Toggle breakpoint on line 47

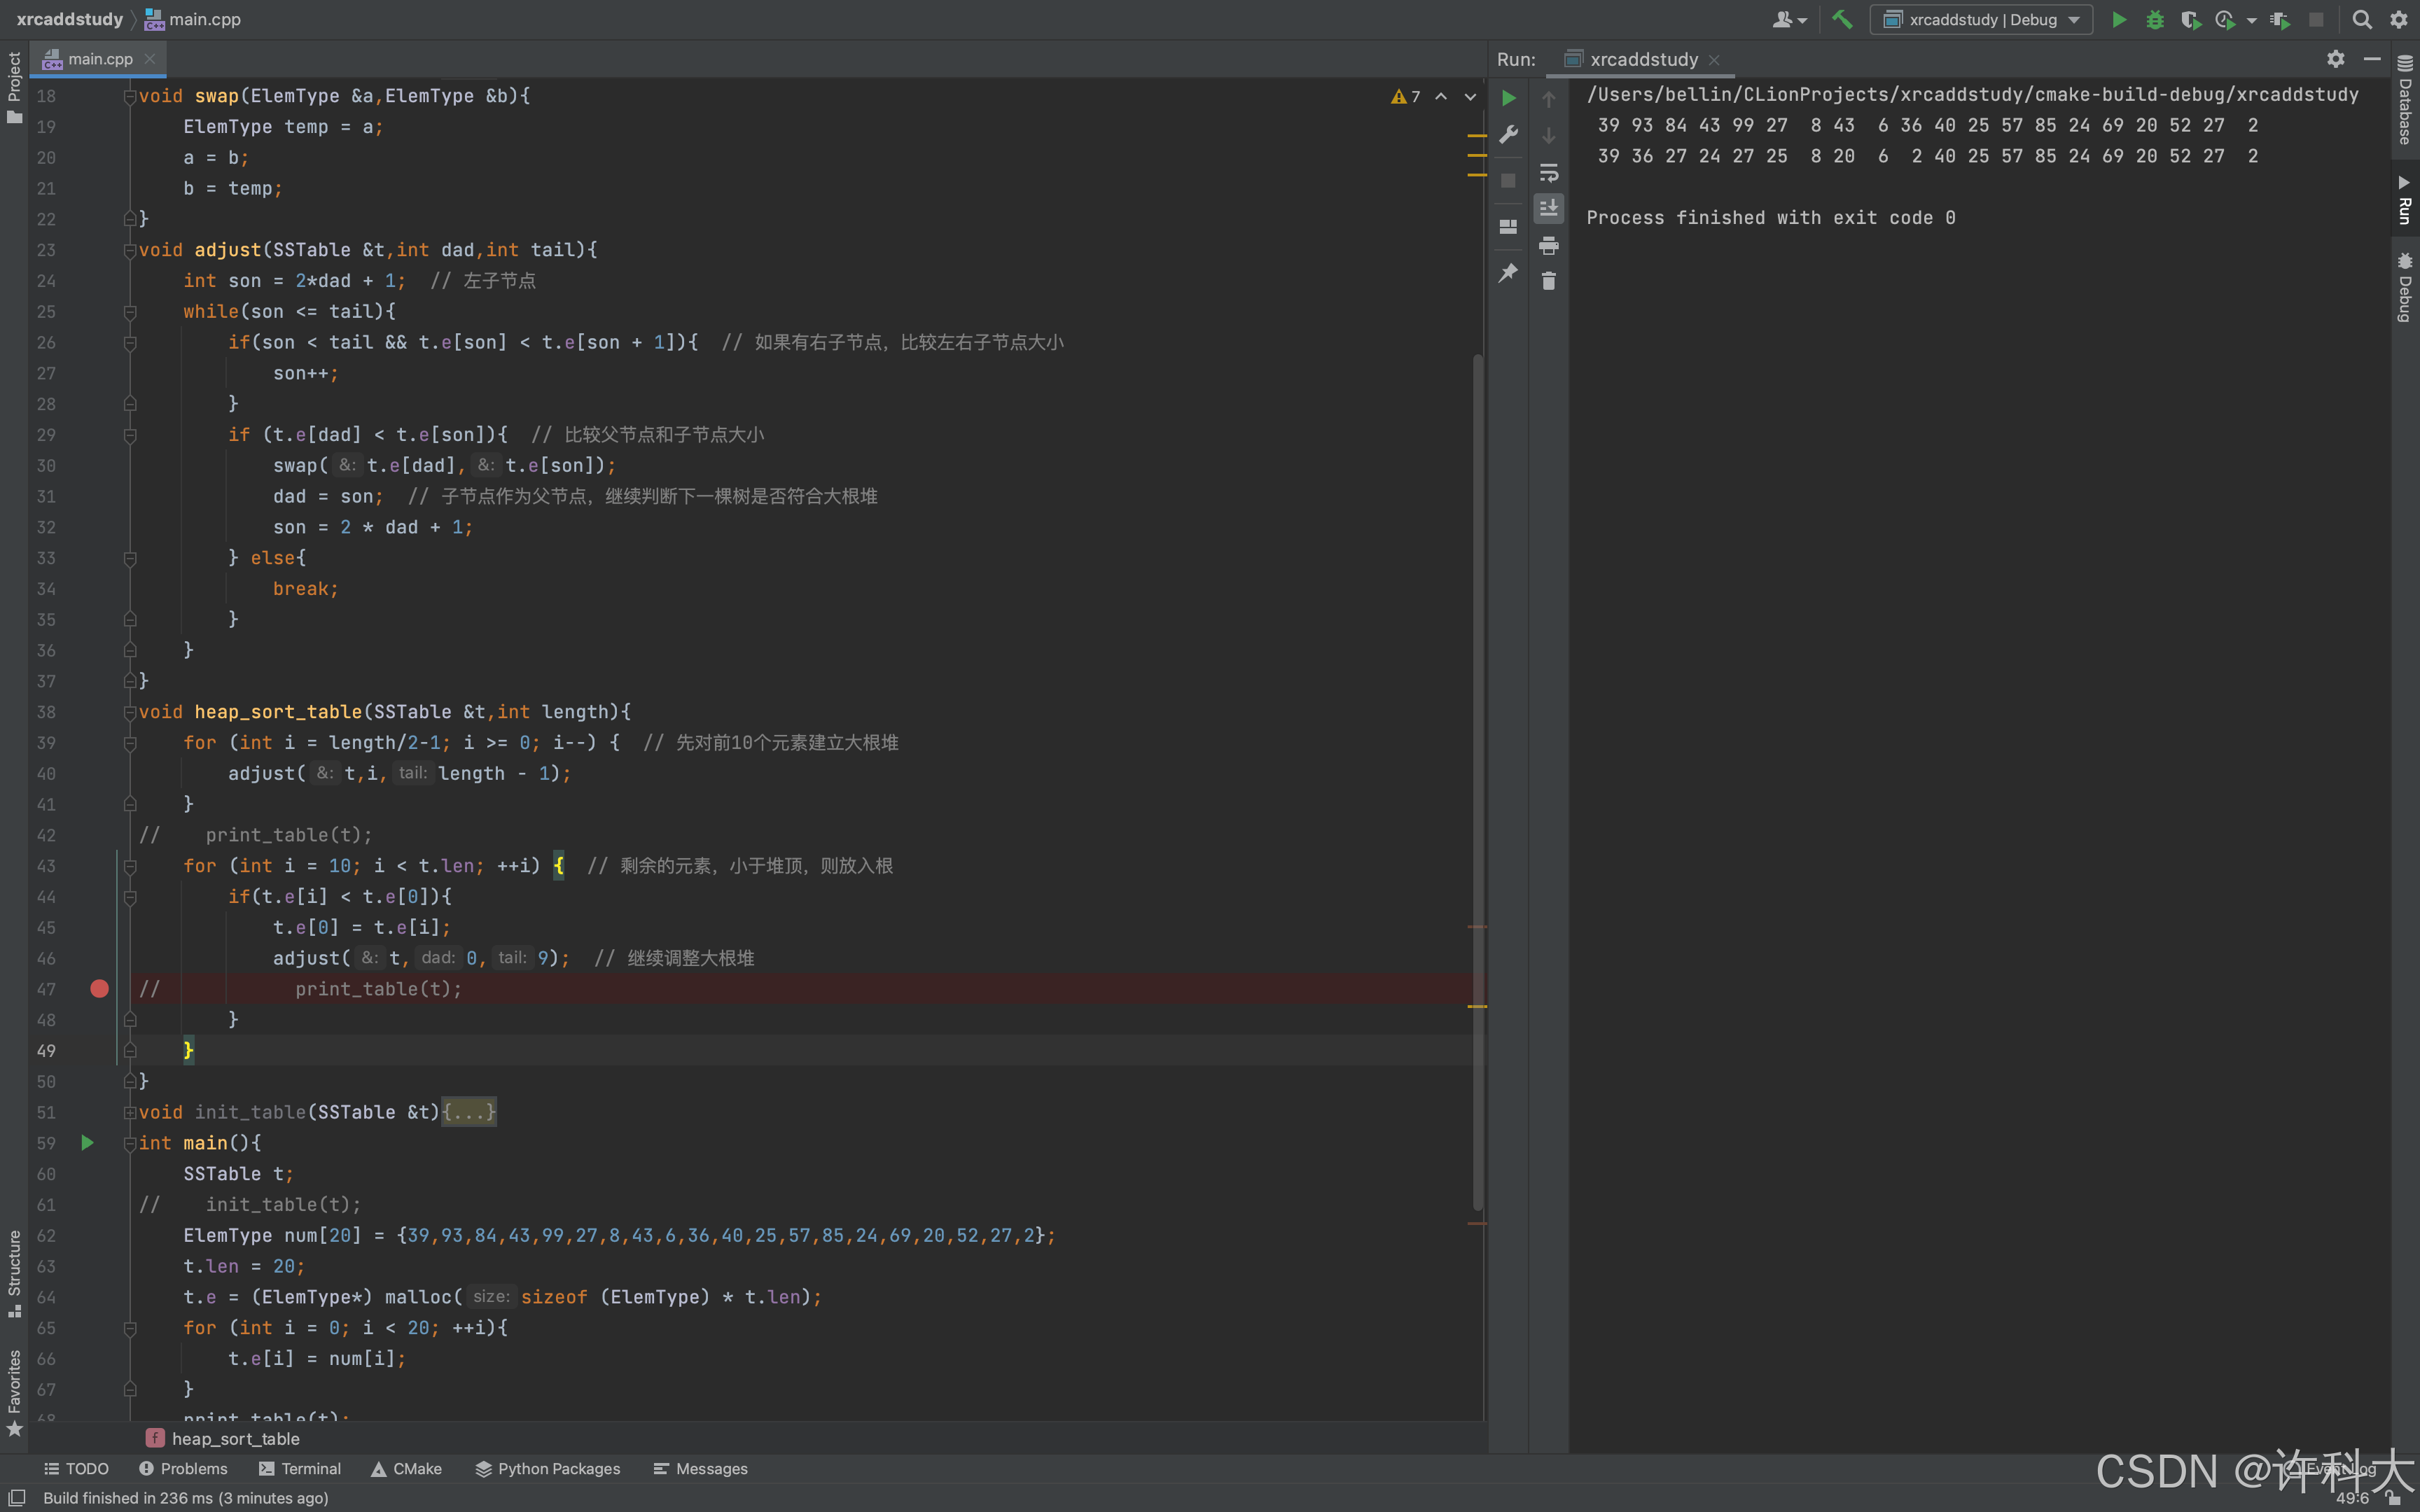[x=99, y=989]
